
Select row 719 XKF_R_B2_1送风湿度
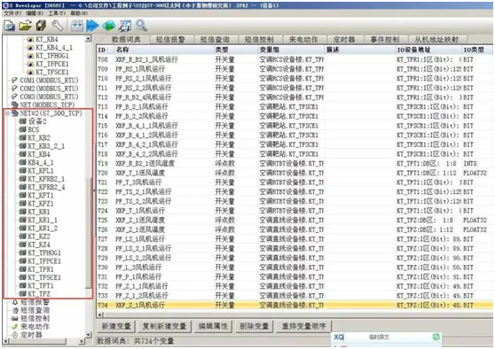(295, 163)
